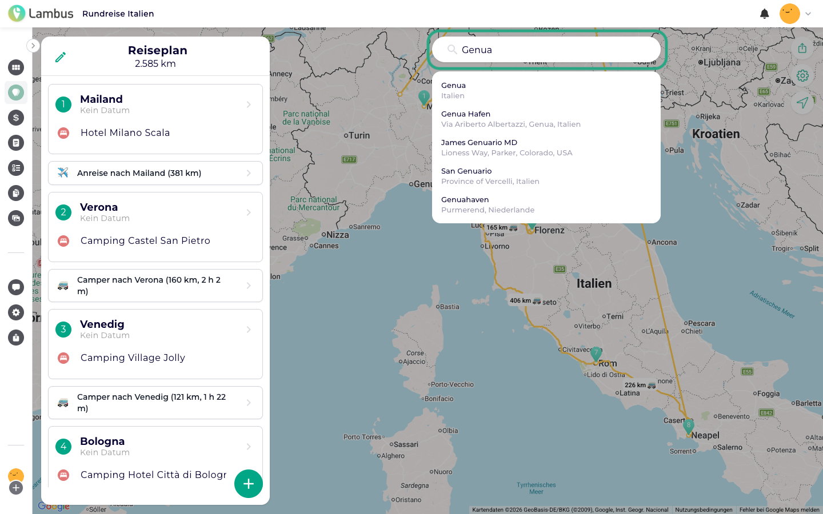Click the location arrow icon on map

(x=802, y=103)
